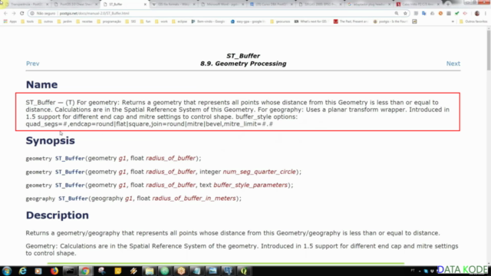
Task: Open Windows Explorer folder in taskbar
Action: pyautogui.click(x=150, y=271)
